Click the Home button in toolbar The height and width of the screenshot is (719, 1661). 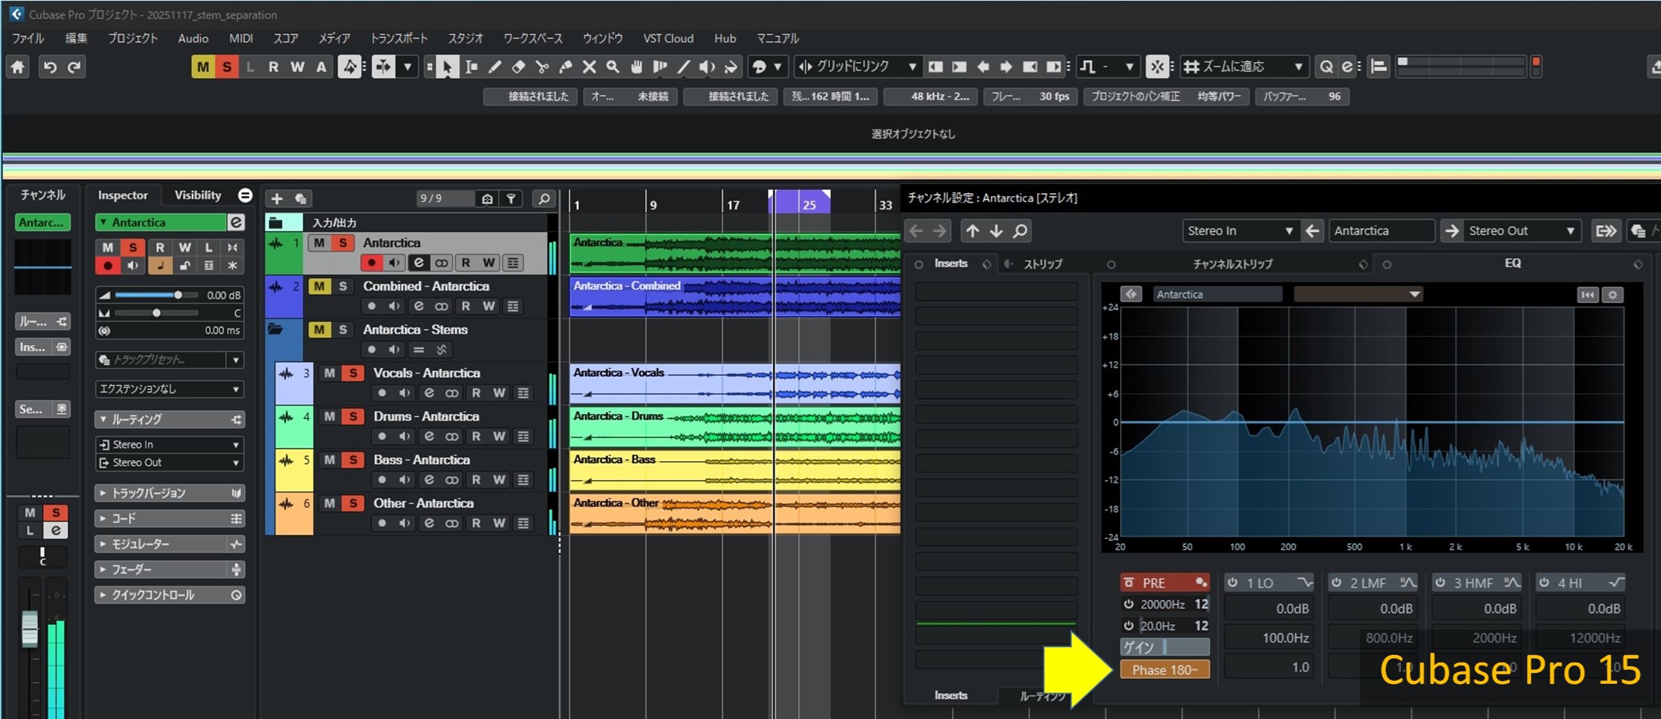[18, 67]
